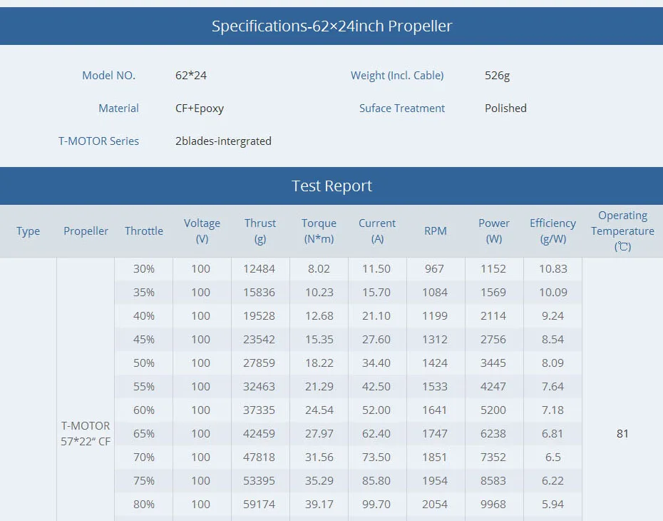Click the Propeller column header
Viewport: 663px width, 521px height.
[x=86, y=231]
